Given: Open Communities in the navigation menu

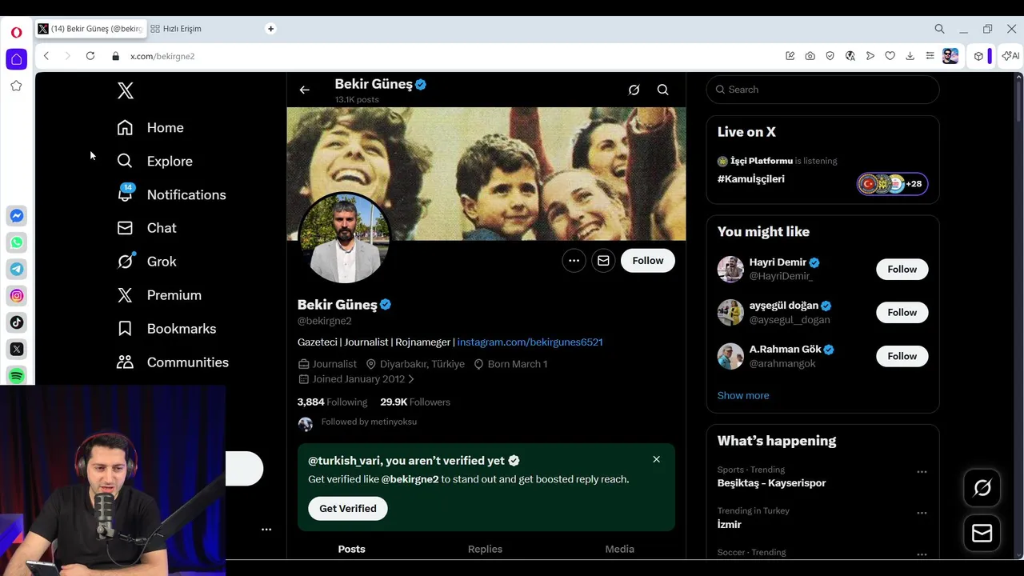Looking at the screenshot, I should pos(173,362).
